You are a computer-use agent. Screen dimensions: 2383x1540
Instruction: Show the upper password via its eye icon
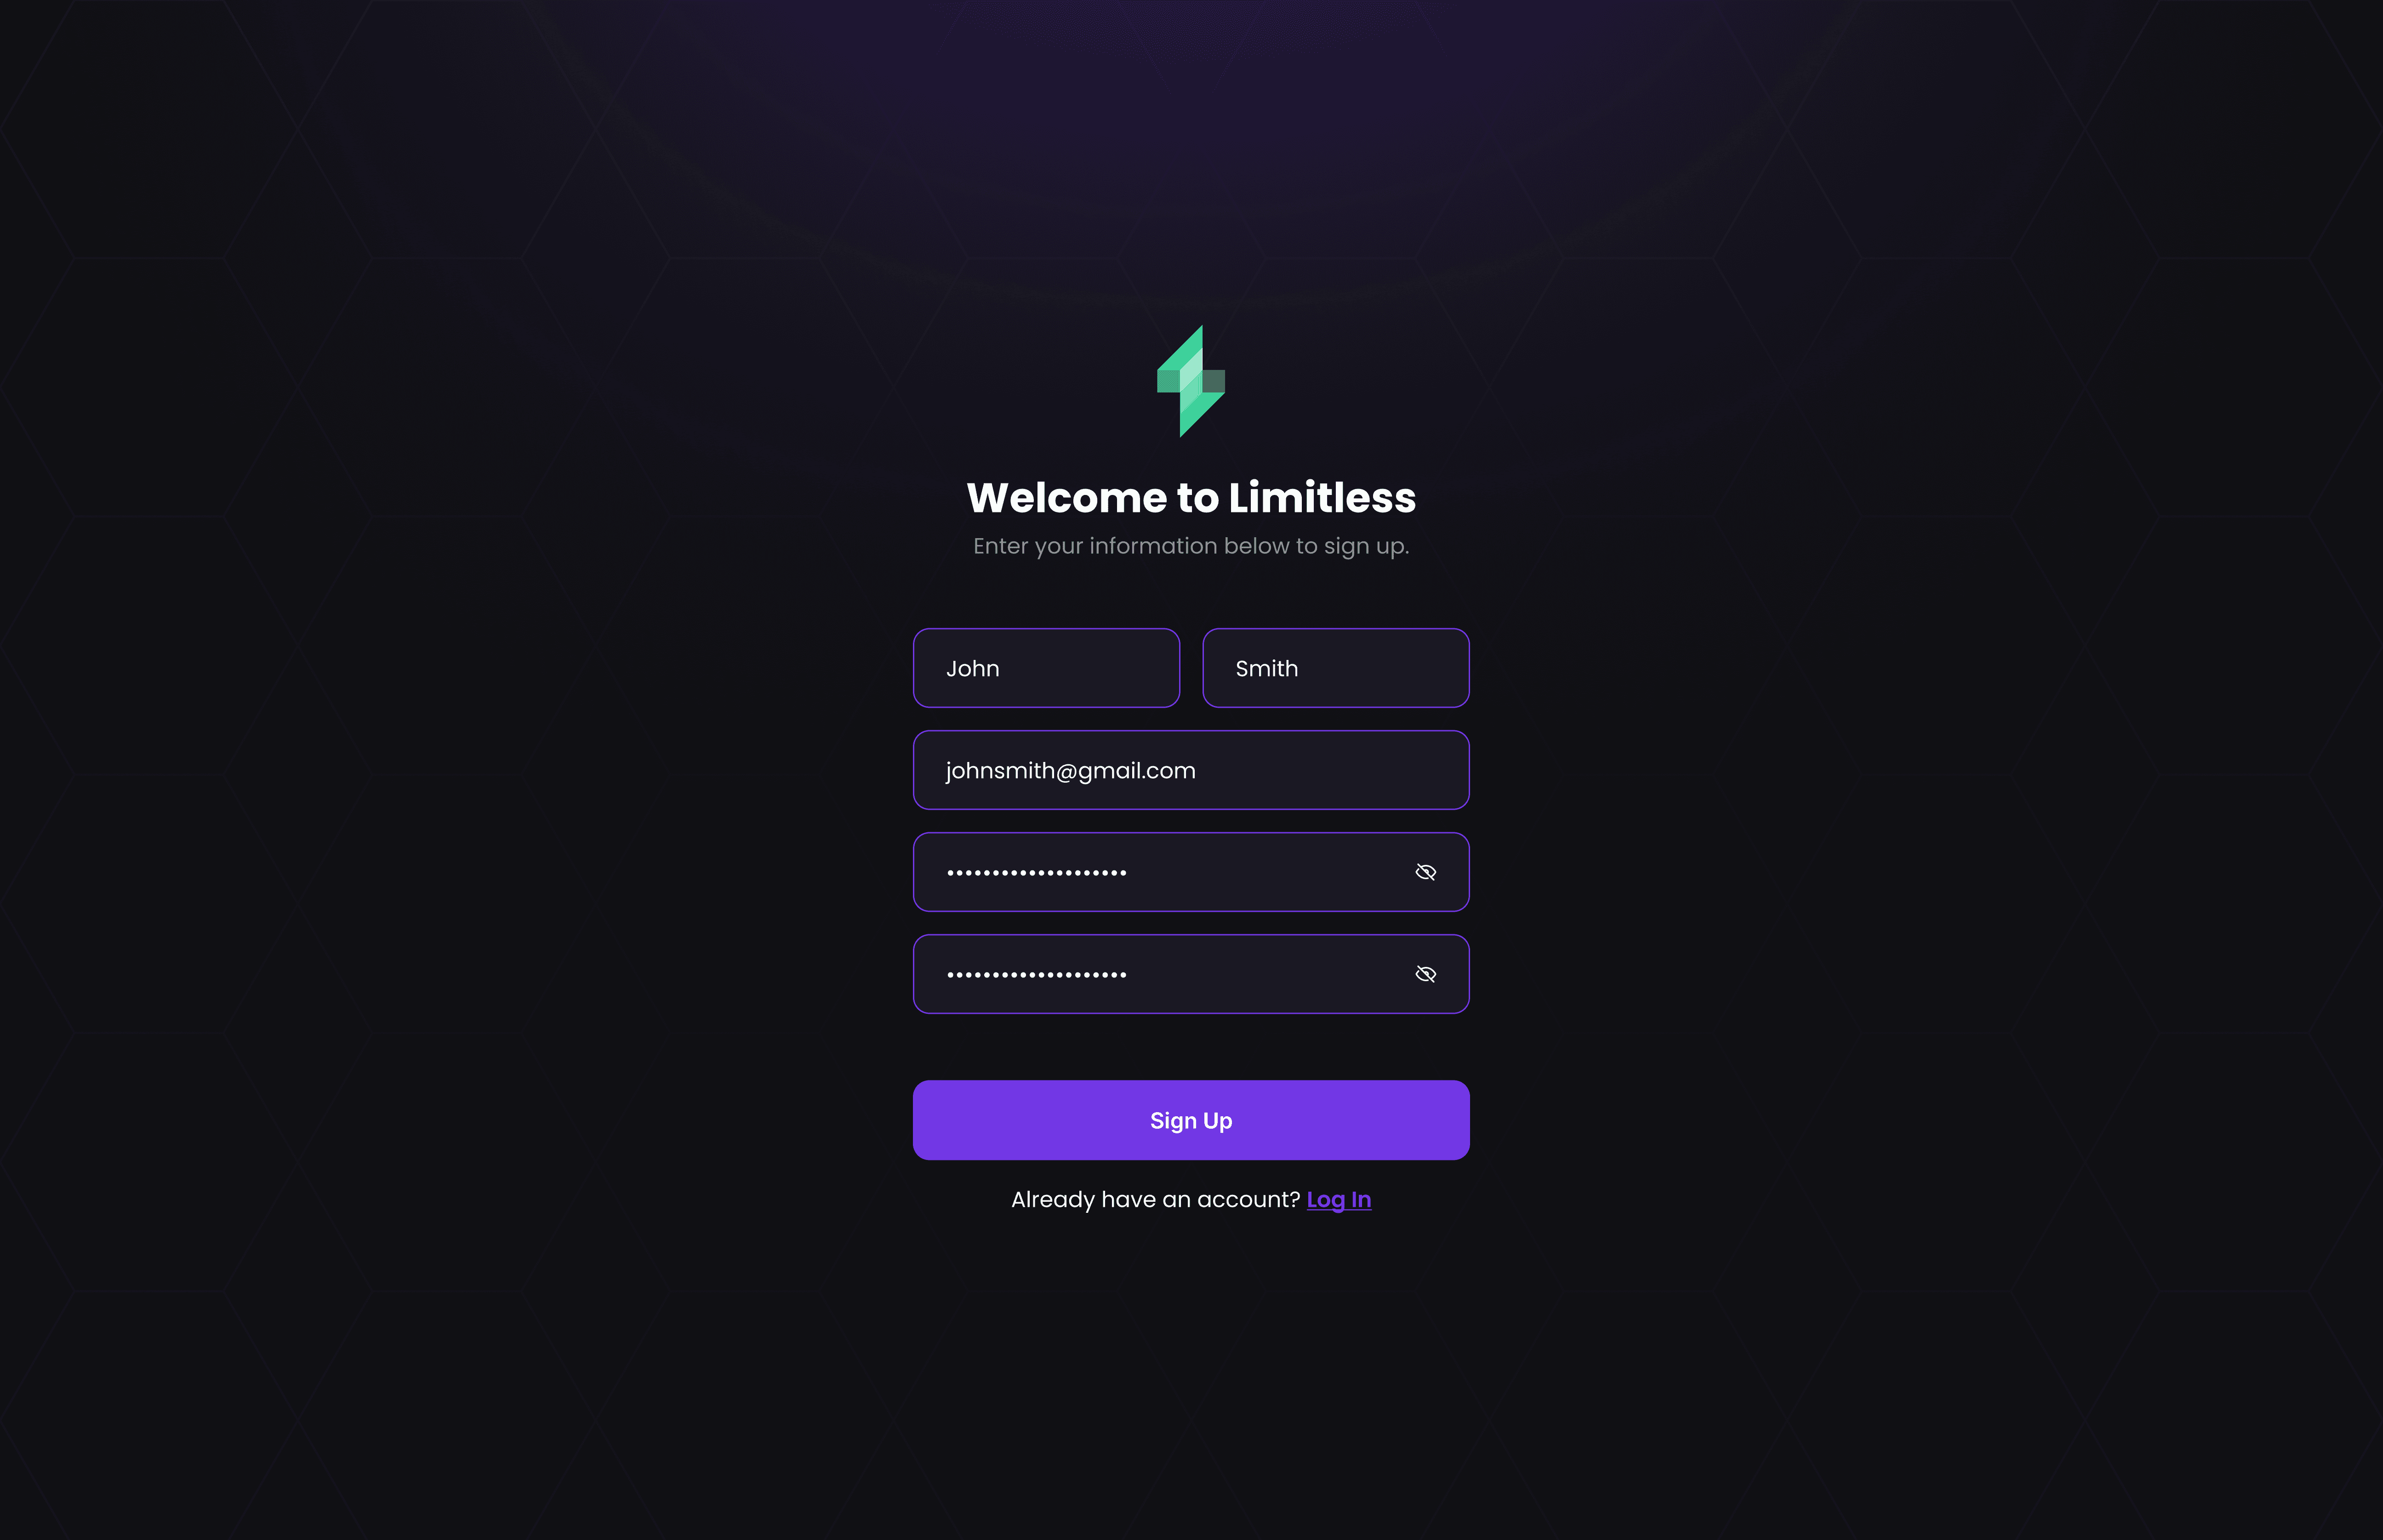tap(1426, 872)
